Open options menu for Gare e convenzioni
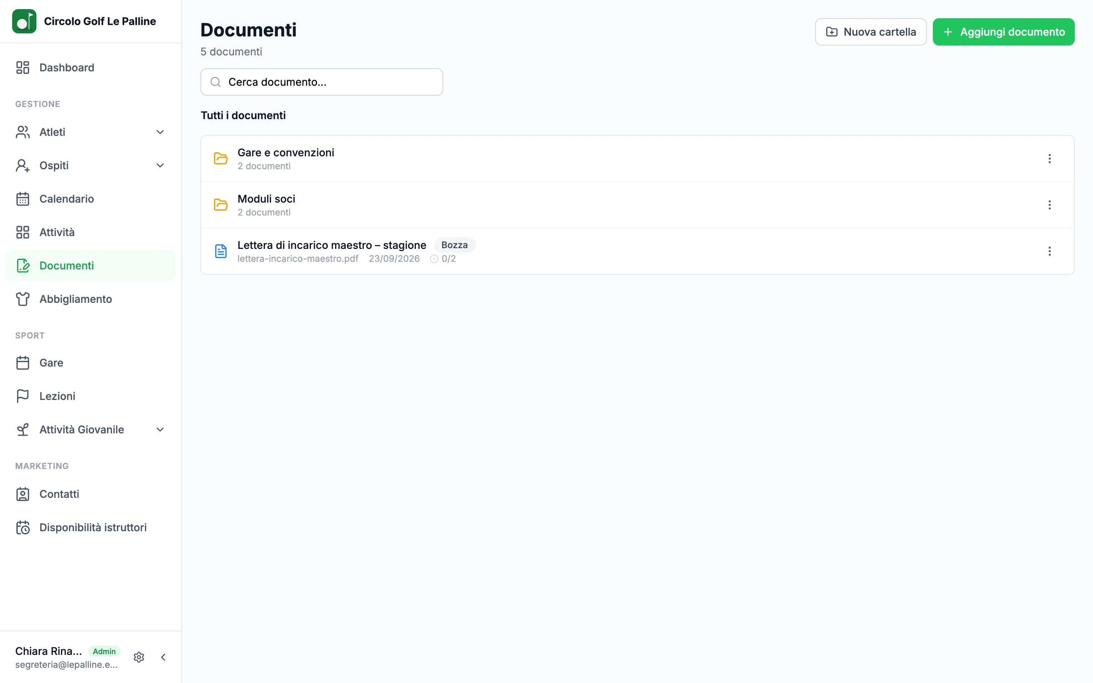This screenshot has width=1093, height=683. coord(1050,159)
